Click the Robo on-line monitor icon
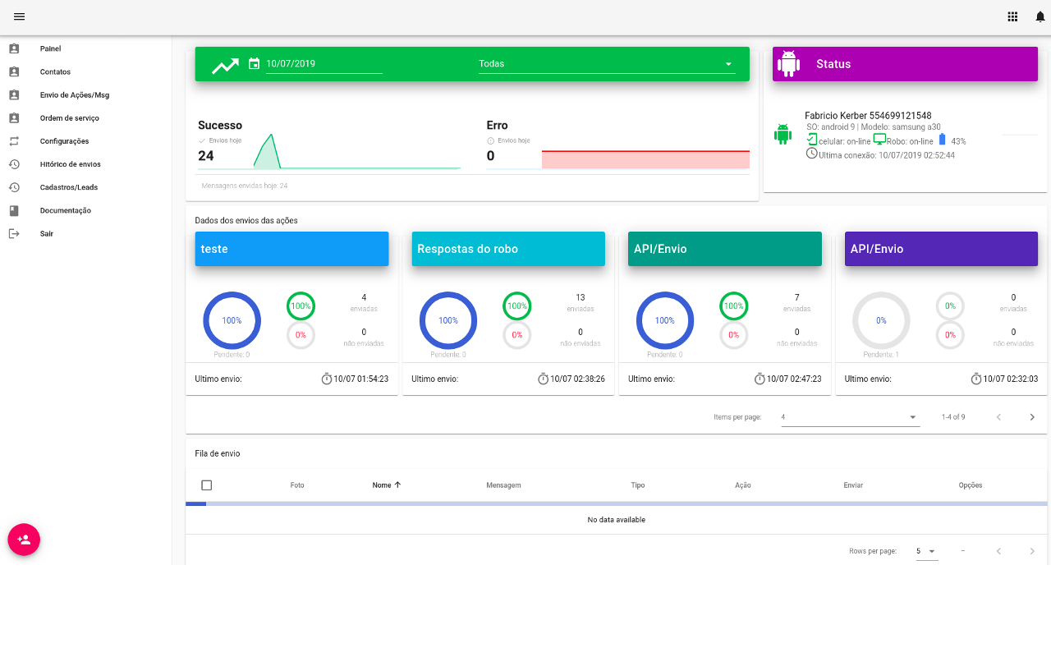The image size is (1051, 657). tap(879, 139)
